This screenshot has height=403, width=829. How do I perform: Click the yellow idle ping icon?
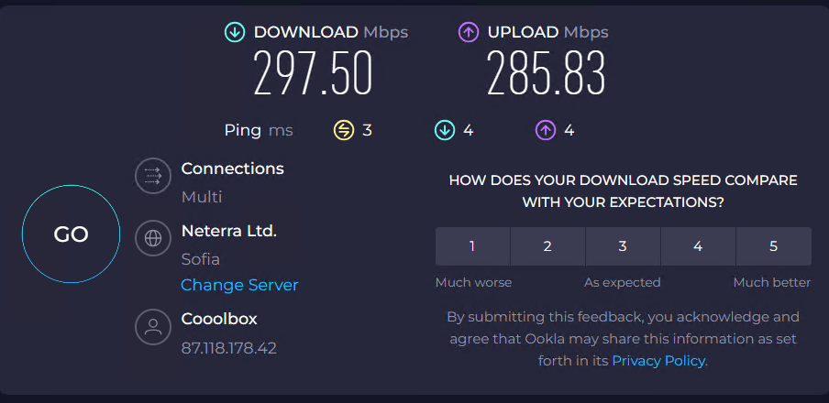[x=343, y=130]
